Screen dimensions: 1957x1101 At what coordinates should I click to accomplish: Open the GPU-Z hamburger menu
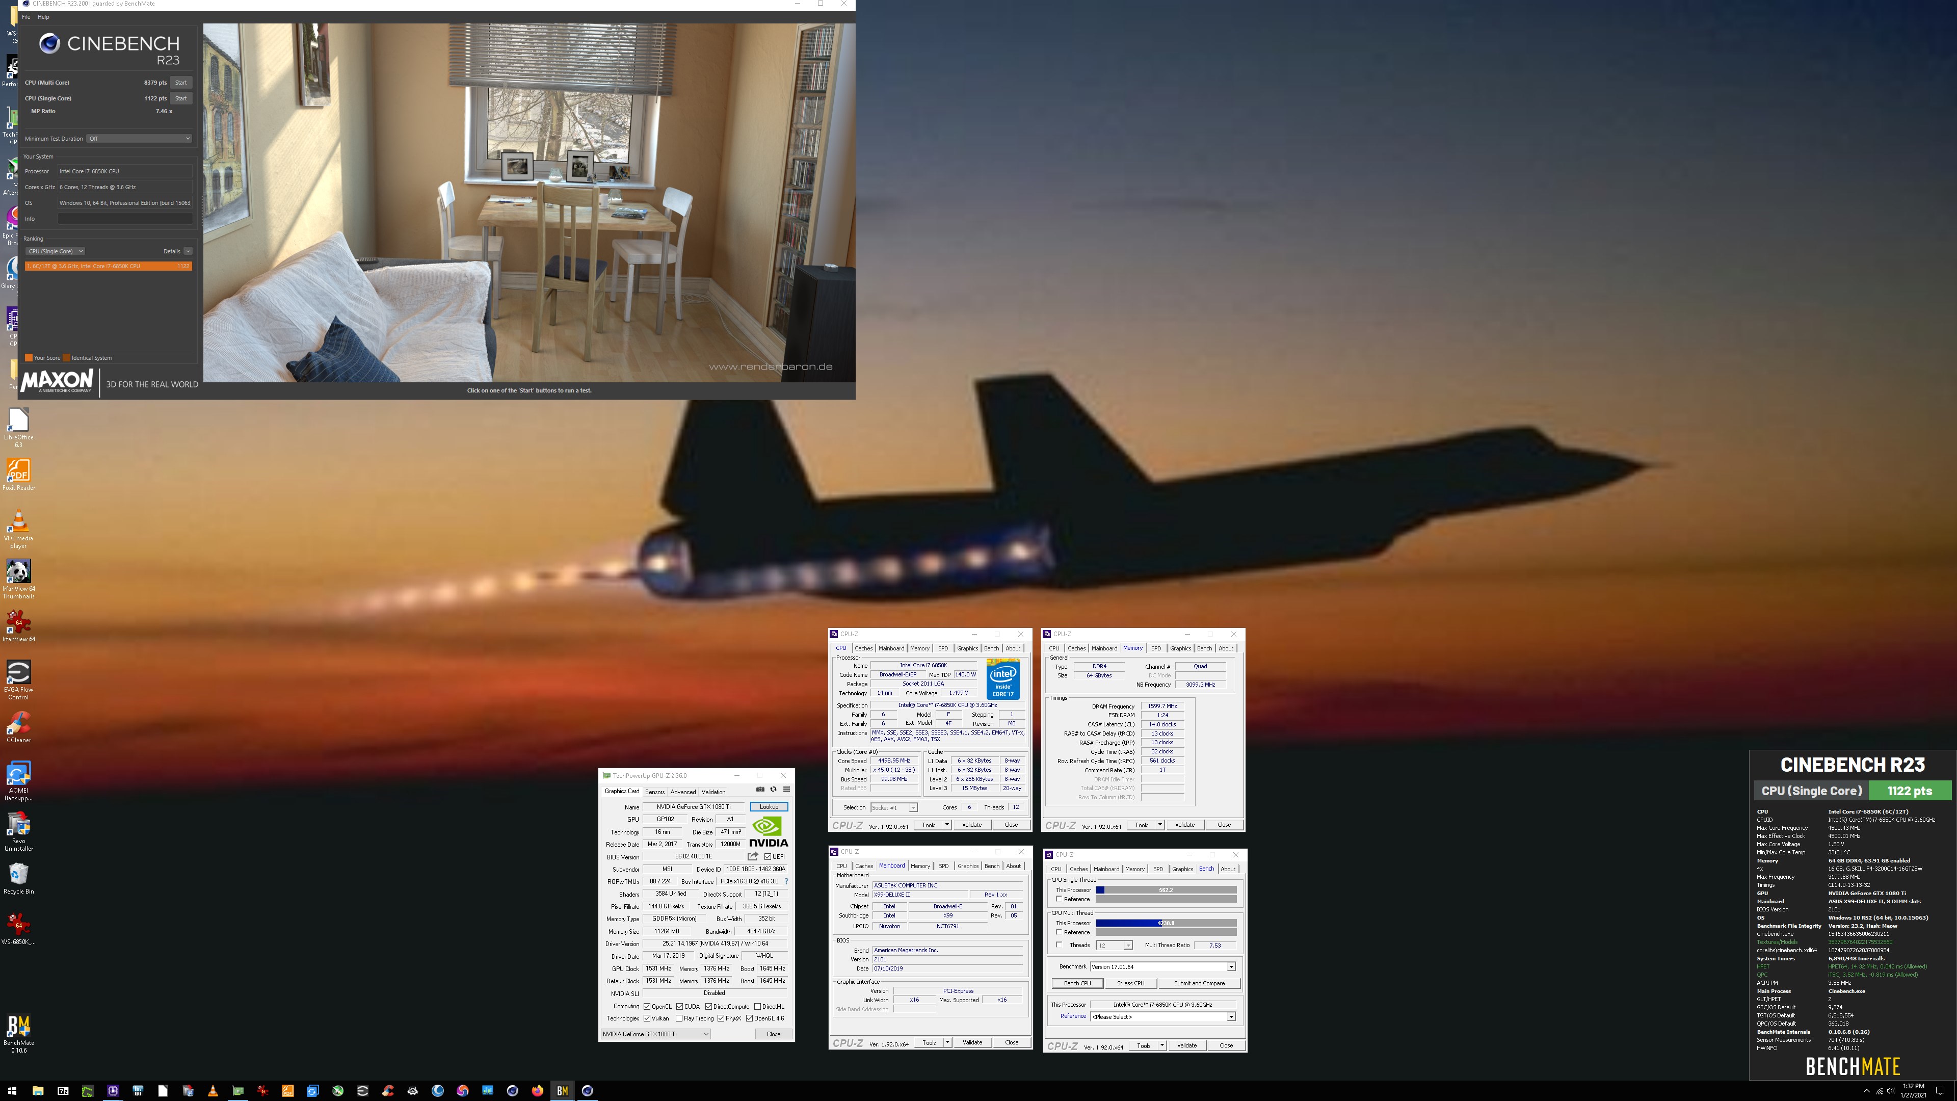click(786, 790)
